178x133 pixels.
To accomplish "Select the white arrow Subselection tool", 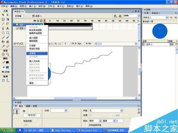I will 7,15.
